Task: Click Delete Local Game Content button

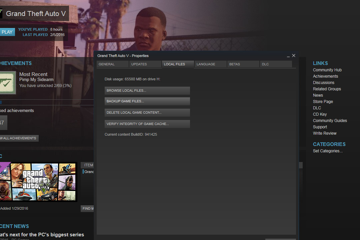Action: pos(147,113)
